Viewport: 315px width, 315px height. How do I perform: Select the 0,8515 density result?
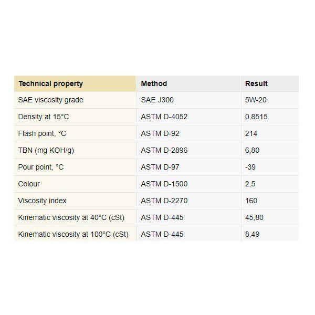click(256, 117)
